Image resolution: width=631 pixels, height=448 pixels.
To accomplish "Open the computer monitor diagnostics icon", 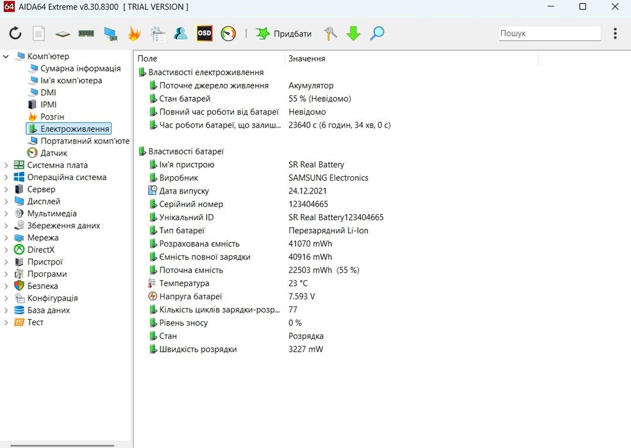I will point(110,34).
